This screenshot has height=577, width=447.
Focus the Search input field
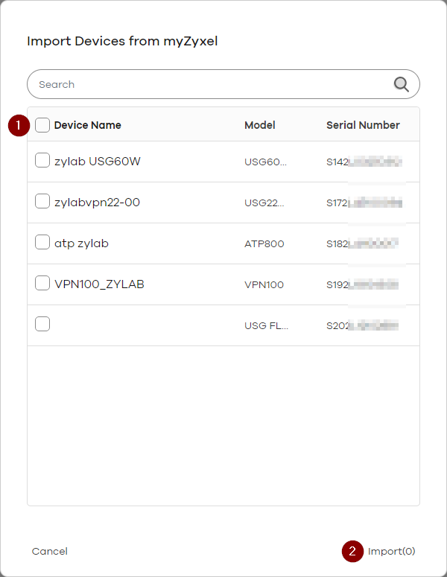[x=223, y=84]
